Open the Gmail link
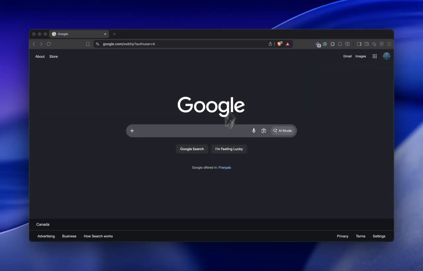 pos(347,56)
